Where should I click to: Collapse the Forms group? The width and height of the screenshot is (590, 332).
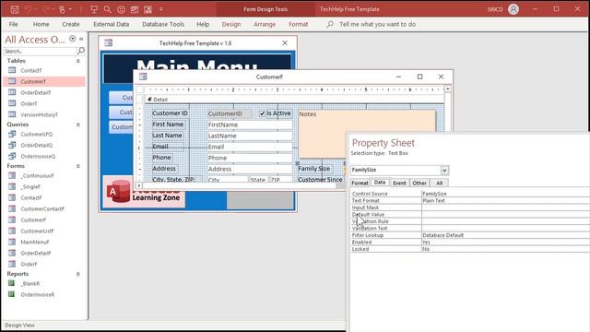[78, 166]
